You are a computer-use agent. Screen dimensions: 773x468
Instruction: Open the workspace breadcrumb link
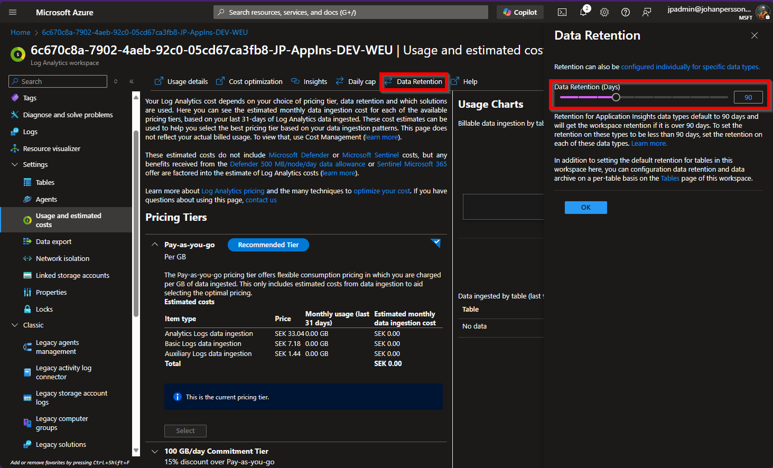pos(145,32)
